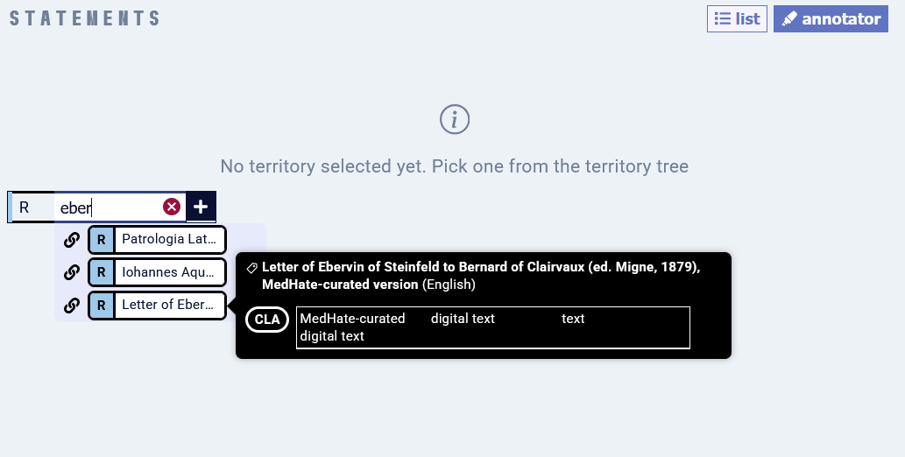The height and width of the screenshot is (457, 905).
Task: Click the R badge of Iohannes Aqu… entry
Action: pyautogui.click(x=102, y=272)
